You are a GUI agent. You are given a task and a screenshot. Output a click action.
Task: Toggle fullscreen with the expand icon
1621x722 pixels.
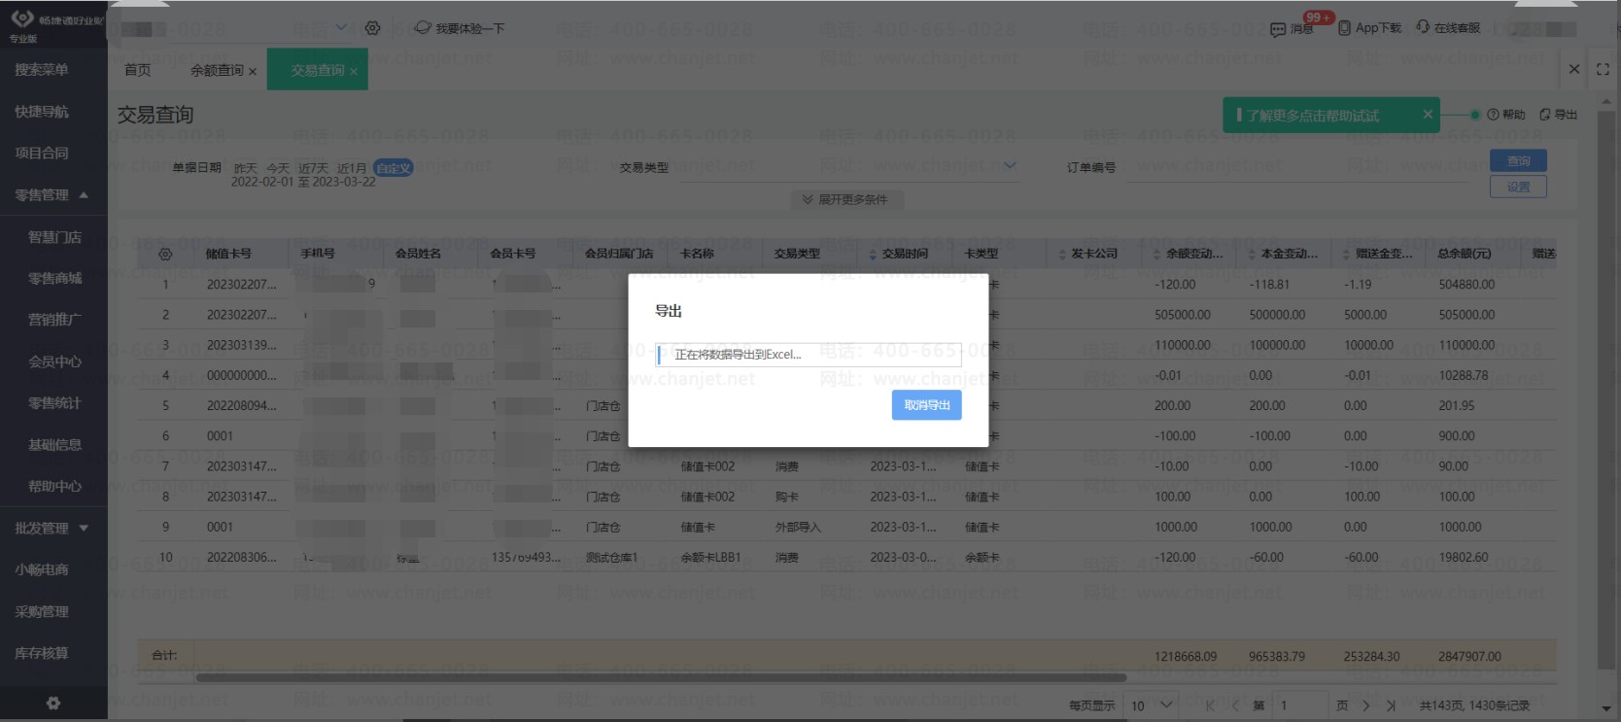tap(1603, 69)
